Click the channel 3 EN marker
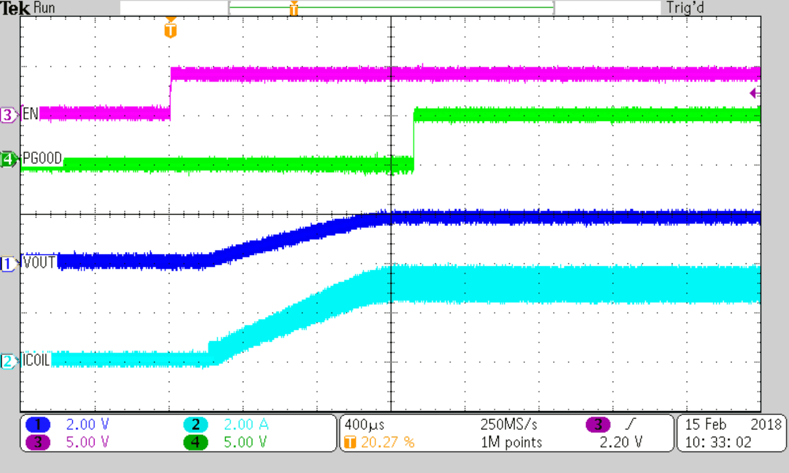The image size is (789, 473). [7, 114]
